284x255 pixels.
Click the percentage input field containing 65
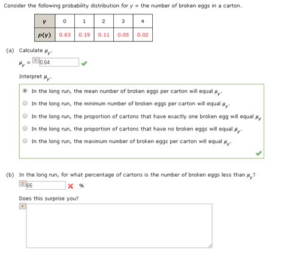(46, 186)
